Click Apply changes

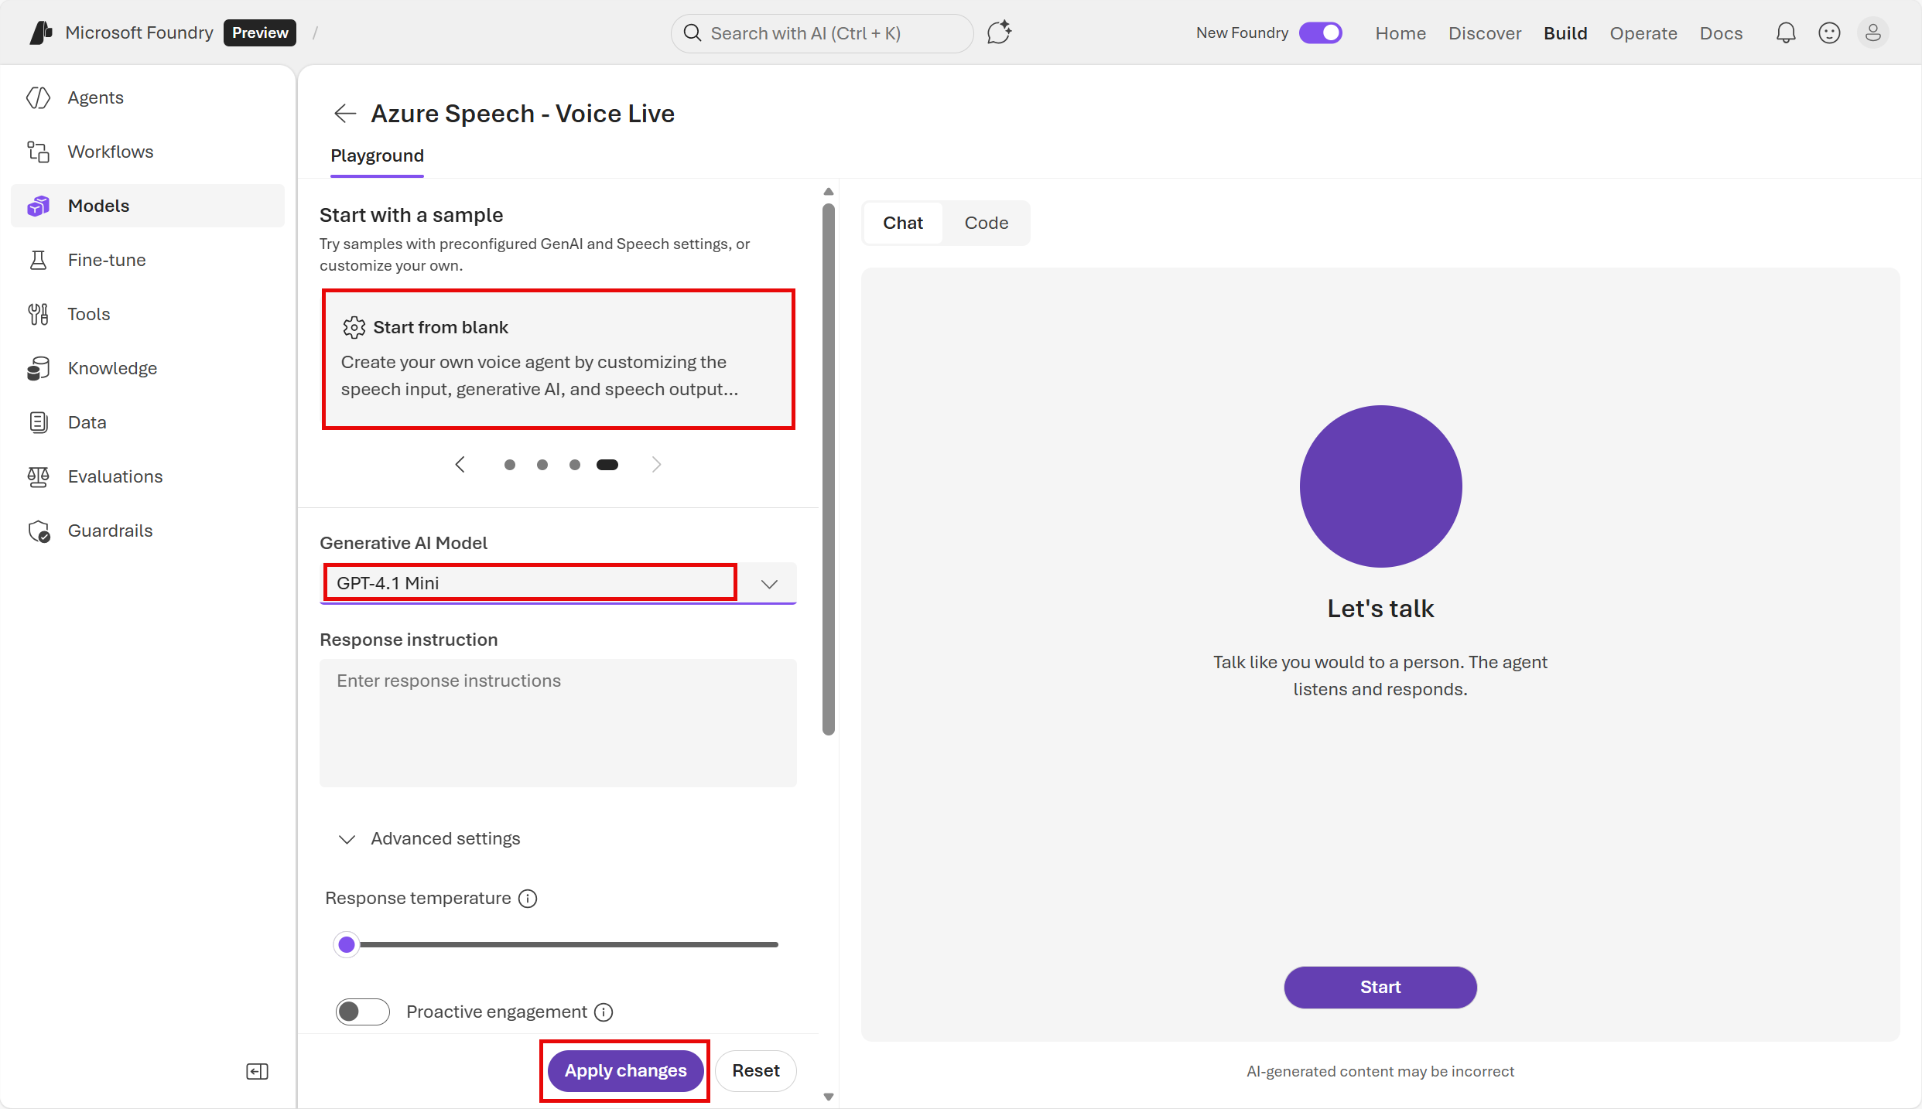click(x=624, y=1071)
